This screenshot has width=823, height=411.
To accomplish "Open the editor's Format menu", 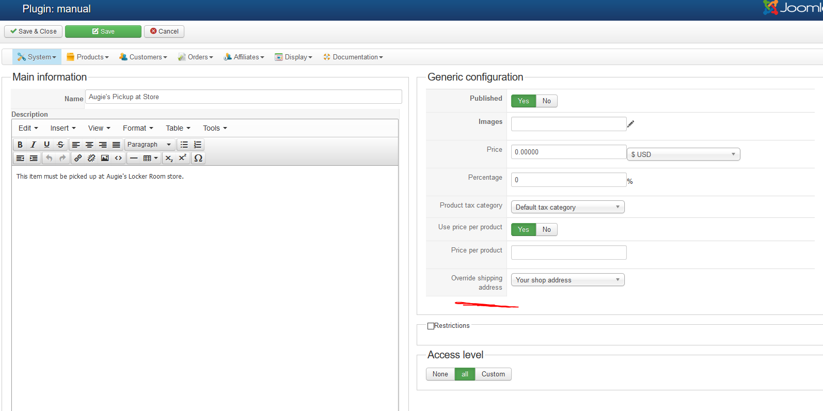I will tap(138, 128).
